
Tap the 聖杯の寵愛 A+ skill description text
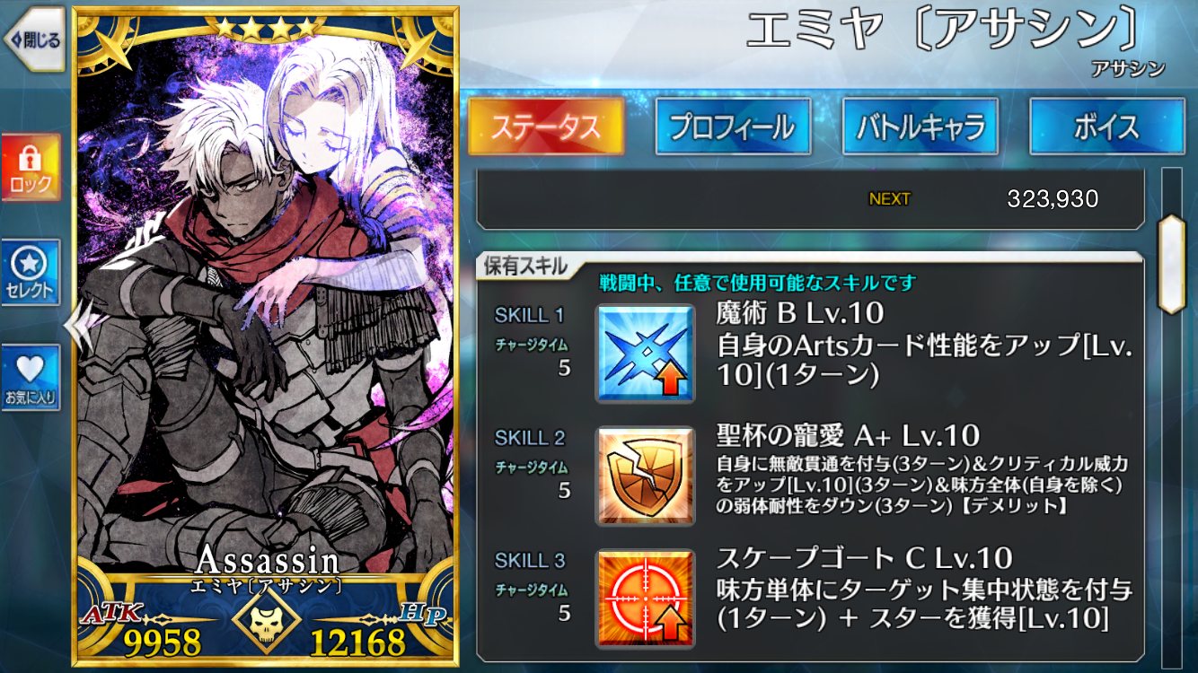(922, 485)
